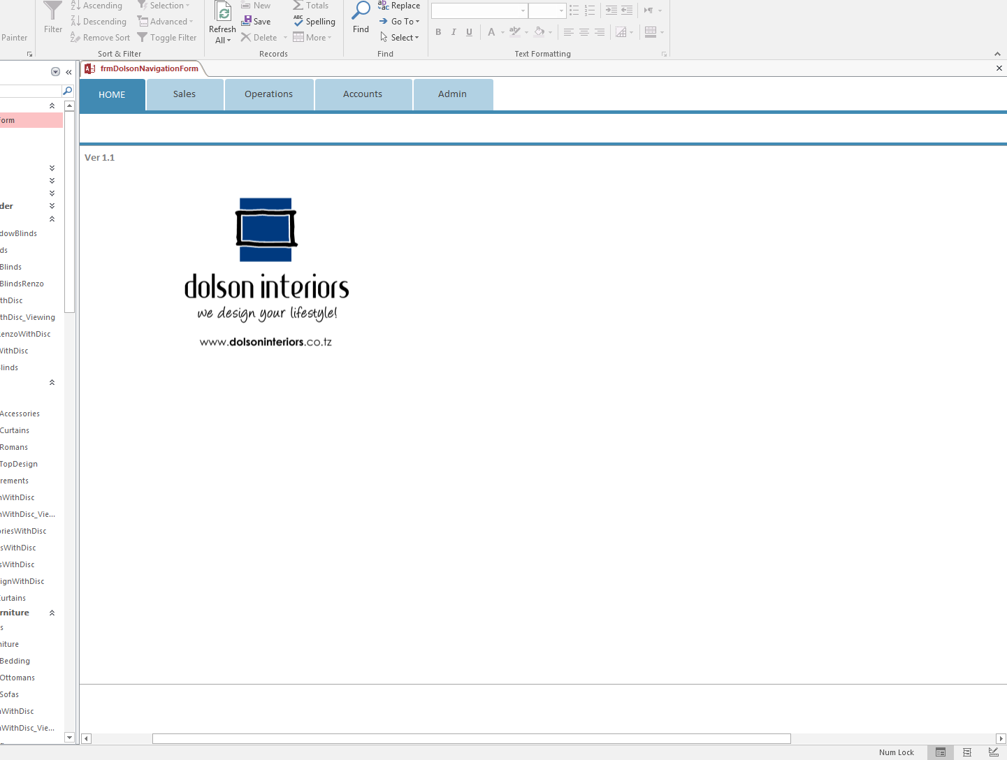Open the navigation pane menu dropdown circle
The height and width of the screenshot is (760, 1007).
(55, 72)
